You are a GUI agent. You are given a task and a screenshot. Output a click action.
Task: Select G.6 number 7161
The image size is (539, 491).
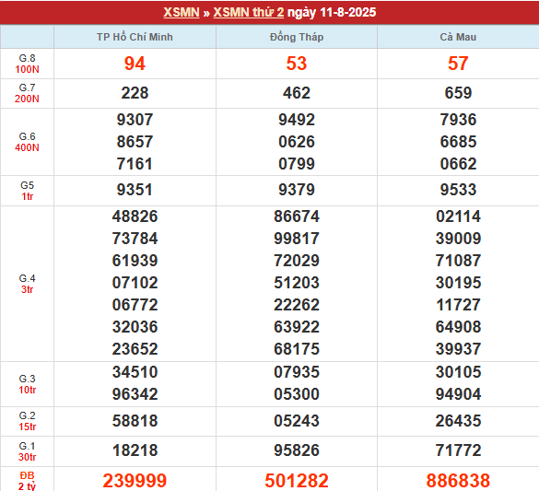coord(135,164)
